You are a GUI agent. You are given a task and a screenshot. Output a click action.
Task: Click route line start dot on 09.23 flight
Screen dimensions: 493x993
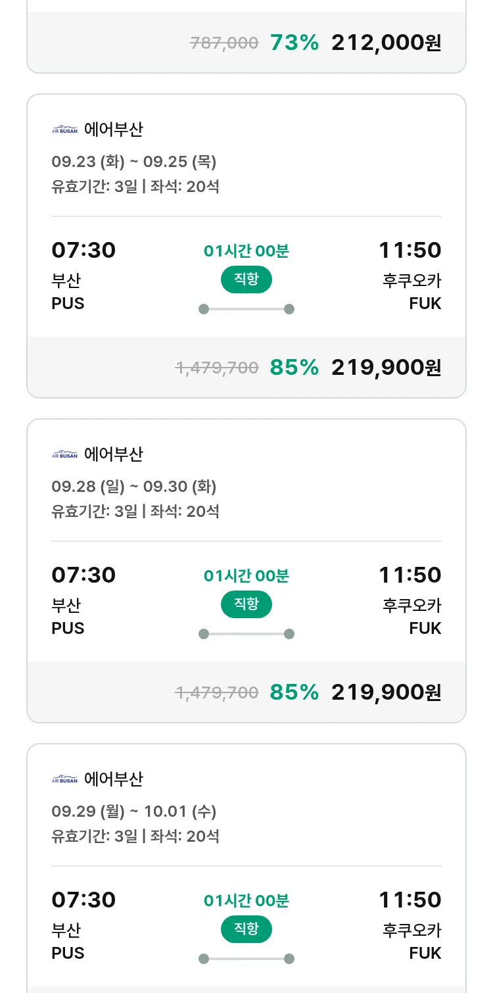pyautogui.click(x=204, y=309)
